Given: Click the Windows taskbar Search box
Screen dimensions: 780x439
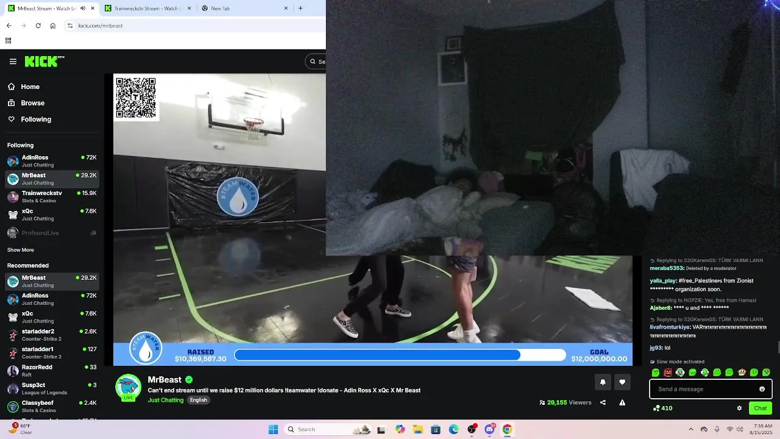Looking at the screenshot, I should [x=327, y=429].
